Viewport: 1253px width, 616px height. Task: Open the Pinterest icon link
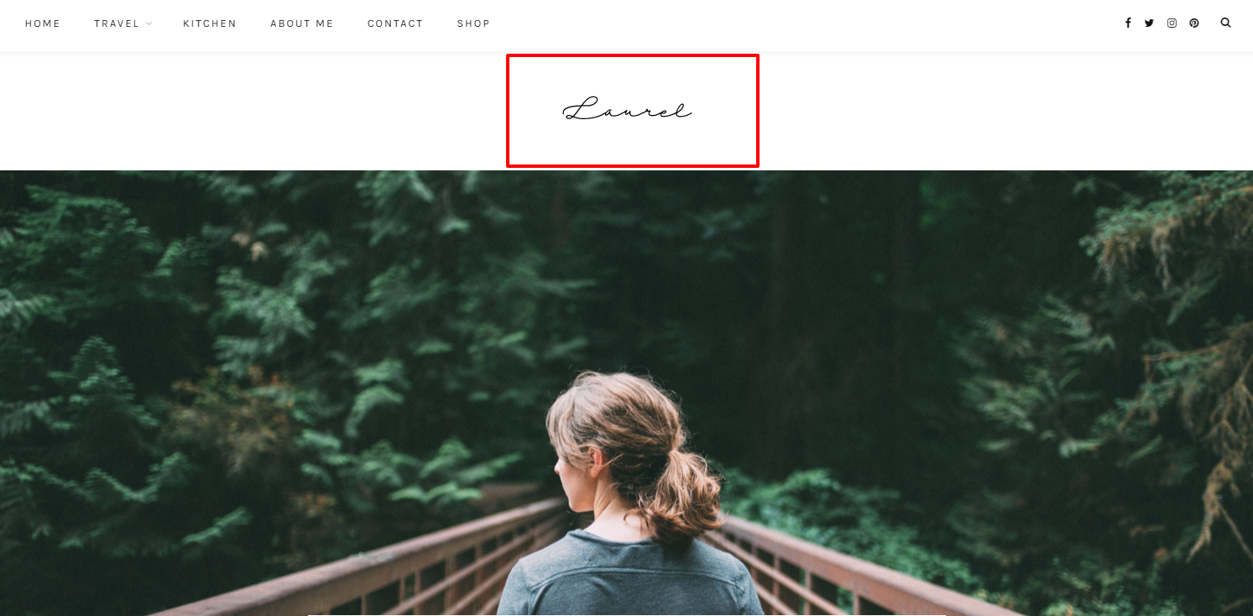click(x=1194, y=23)
